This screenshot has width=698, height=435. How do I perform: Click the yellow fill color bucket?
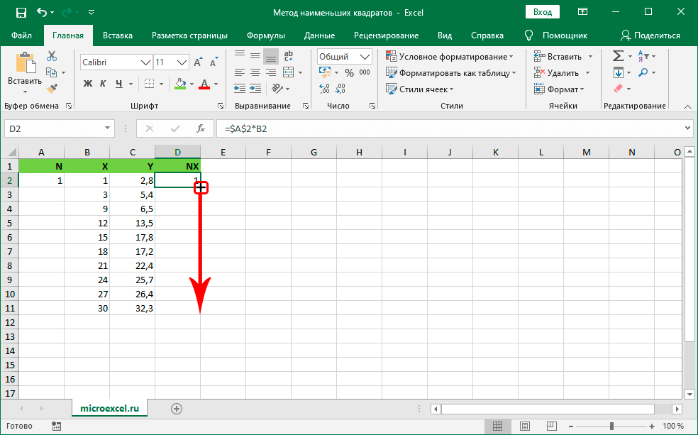[x=179, y=84]
